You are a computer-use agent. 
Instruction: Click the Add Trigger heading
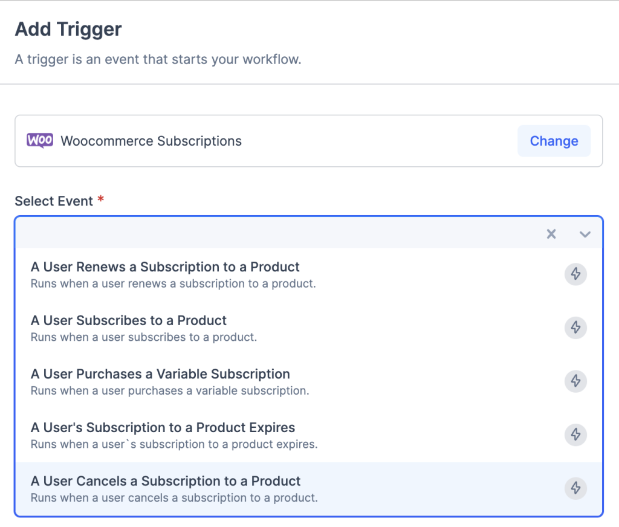pos(68,29)
